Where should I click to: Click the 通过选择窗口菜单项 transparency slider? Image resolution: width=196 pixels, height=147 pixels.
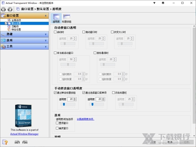96,104
